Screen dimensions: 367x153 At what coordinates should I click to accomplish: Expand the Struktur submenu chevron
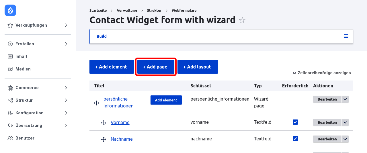(66, 100)
